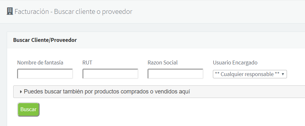The width and height of the screenshot is (305, 126).
Task: Open the Cualquier responsable dropdown
Action: 250,74
